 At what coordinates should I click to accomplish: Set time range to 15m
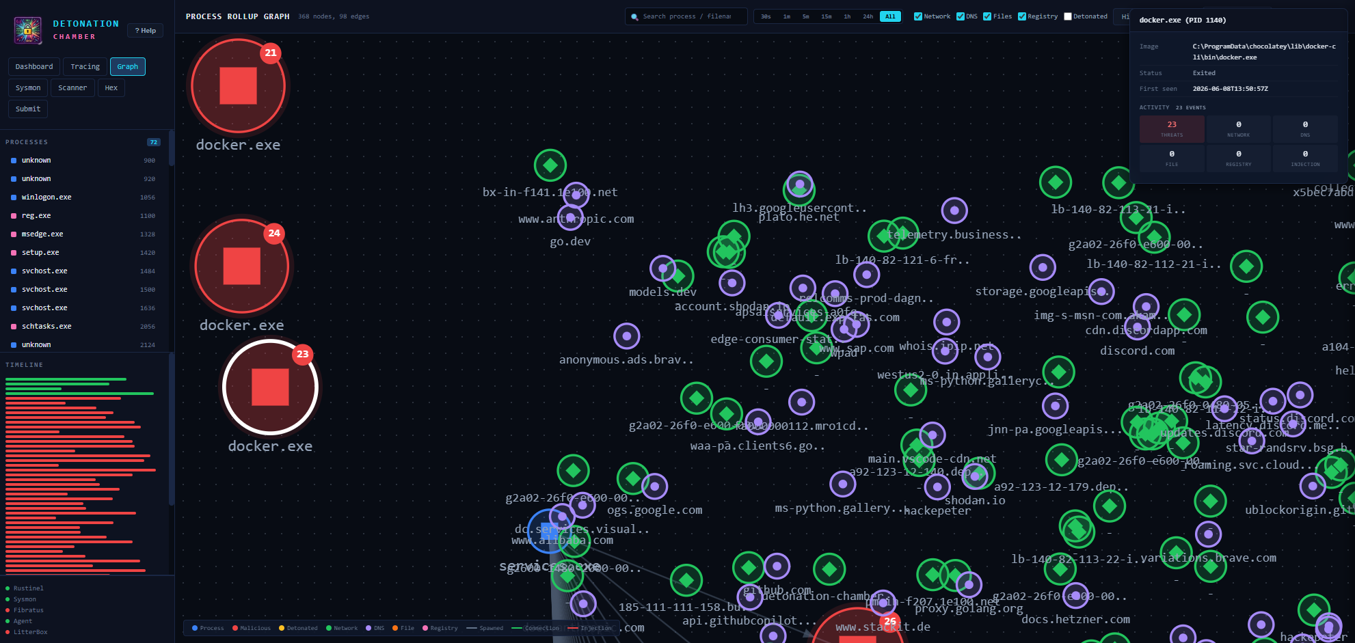click(x=827, y=16)
